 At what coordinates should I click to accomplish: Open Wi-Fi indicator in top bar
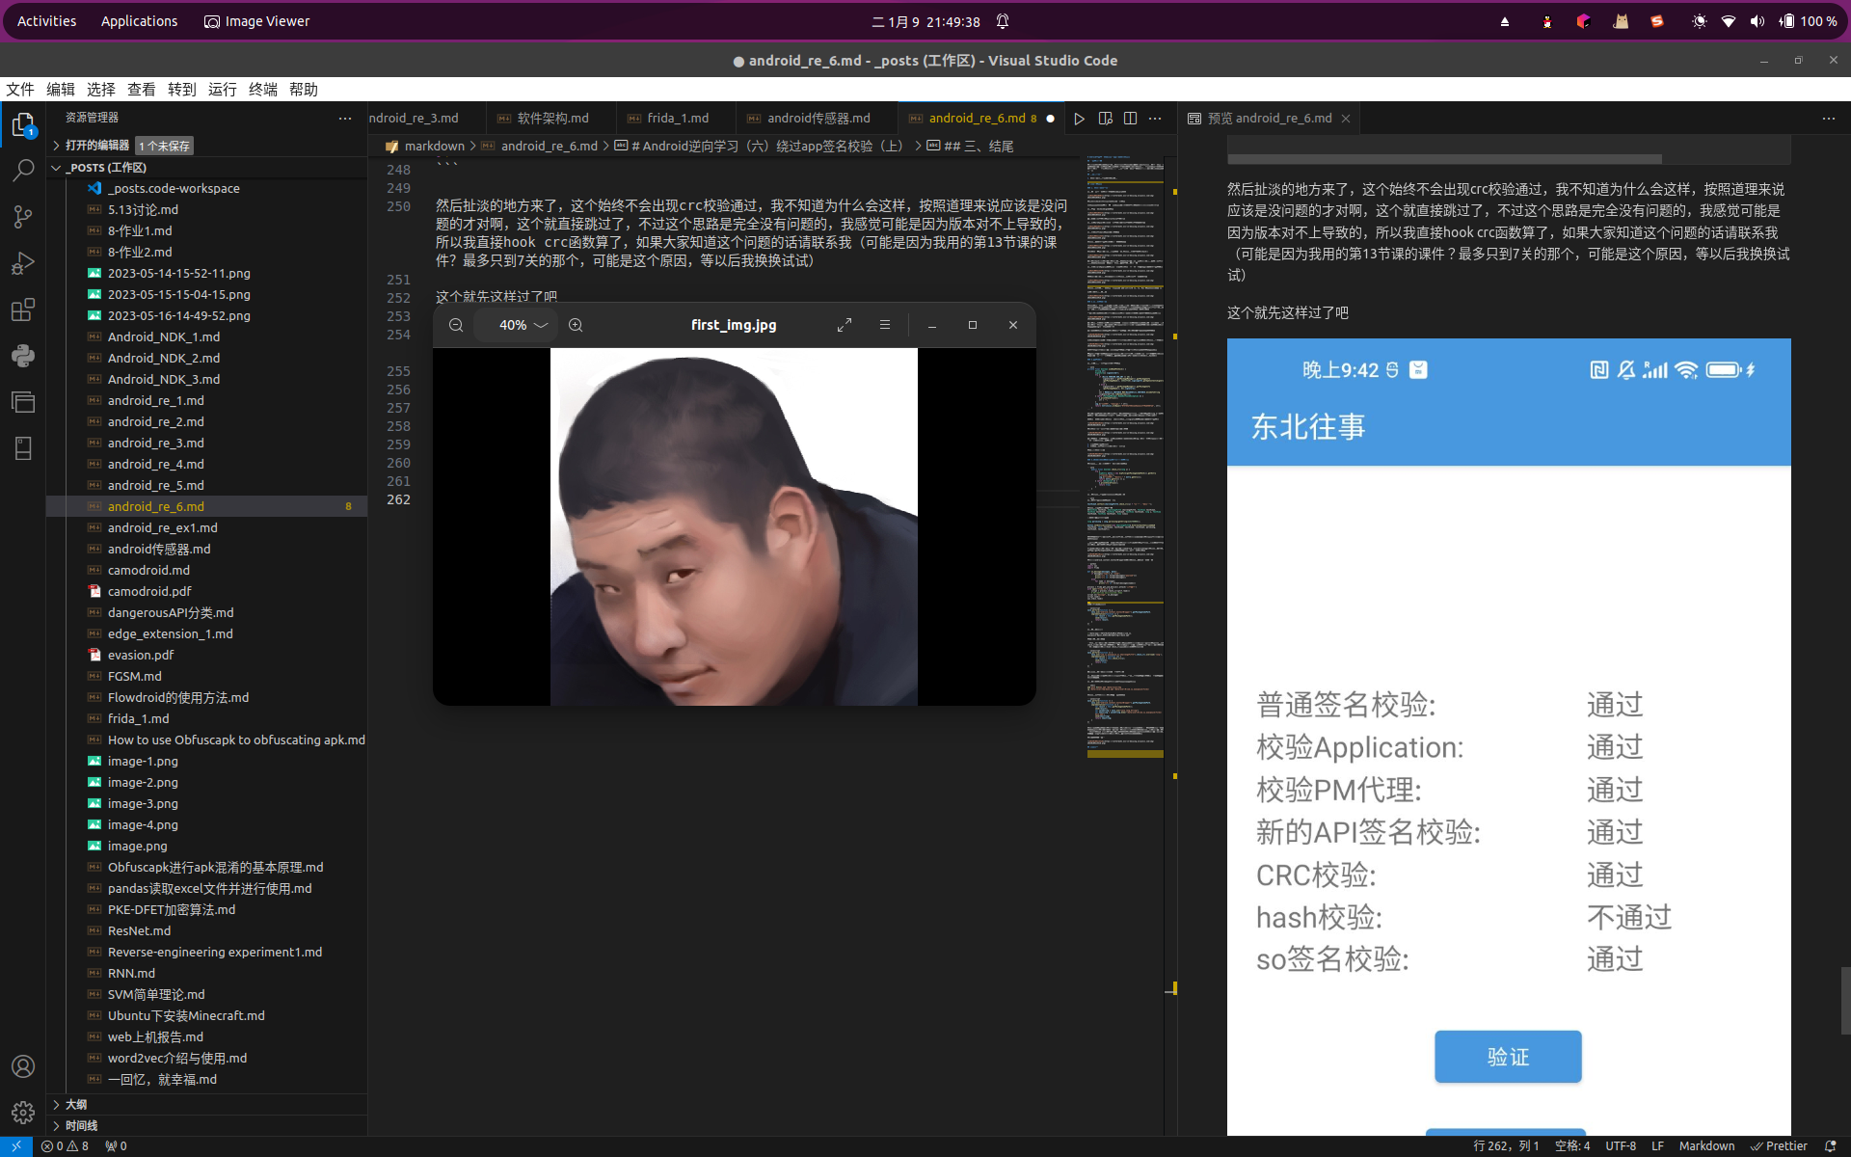1729,21
